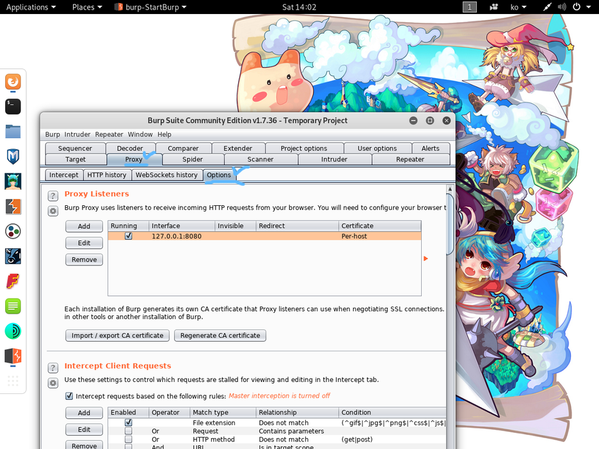Open the Intruder menu
Screen dimensions: 599x449
pyautogui.click(x=77, y=134)
